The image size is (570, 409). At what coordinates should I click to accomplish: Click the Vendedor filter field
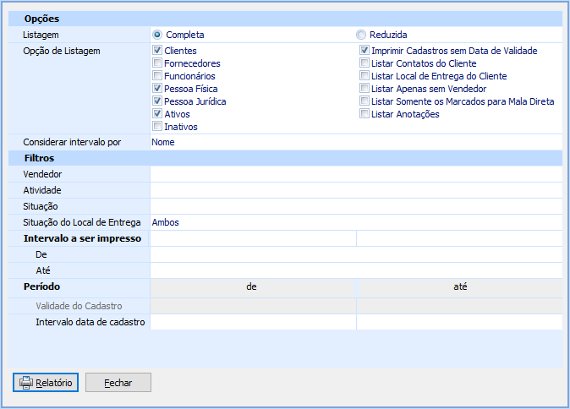pos(356,174)
